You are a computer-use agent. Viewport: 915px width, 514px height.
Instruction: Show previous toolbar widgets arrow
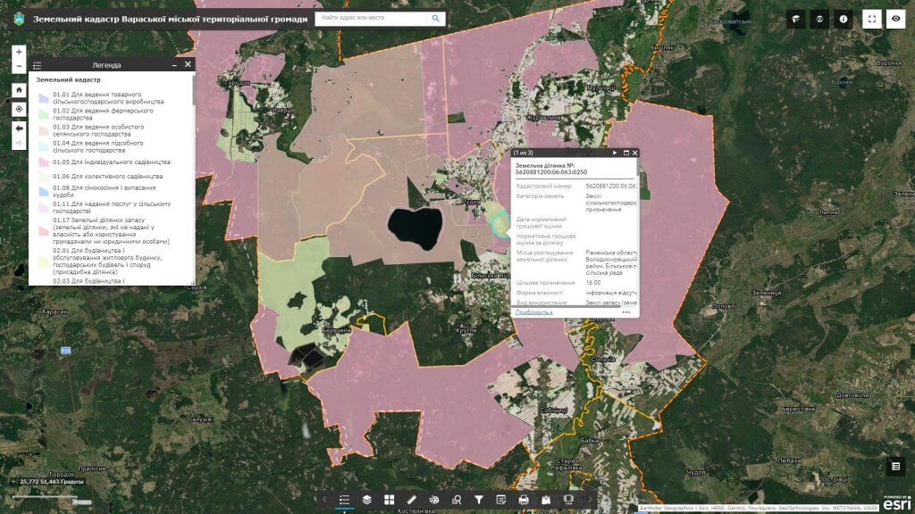[x=324, y=500]
